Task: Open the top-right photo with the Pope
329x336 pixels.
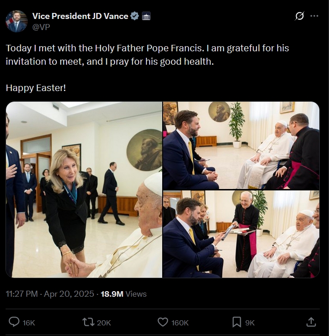Action: [x=241, y=145]
